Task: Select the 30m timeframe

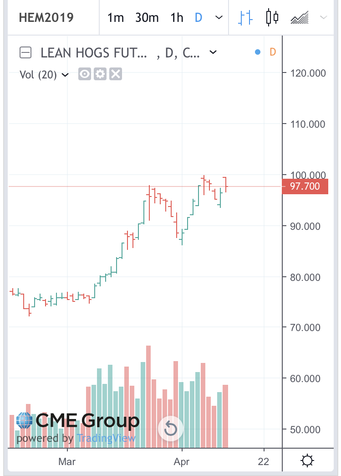Action: tap(147, 18)
